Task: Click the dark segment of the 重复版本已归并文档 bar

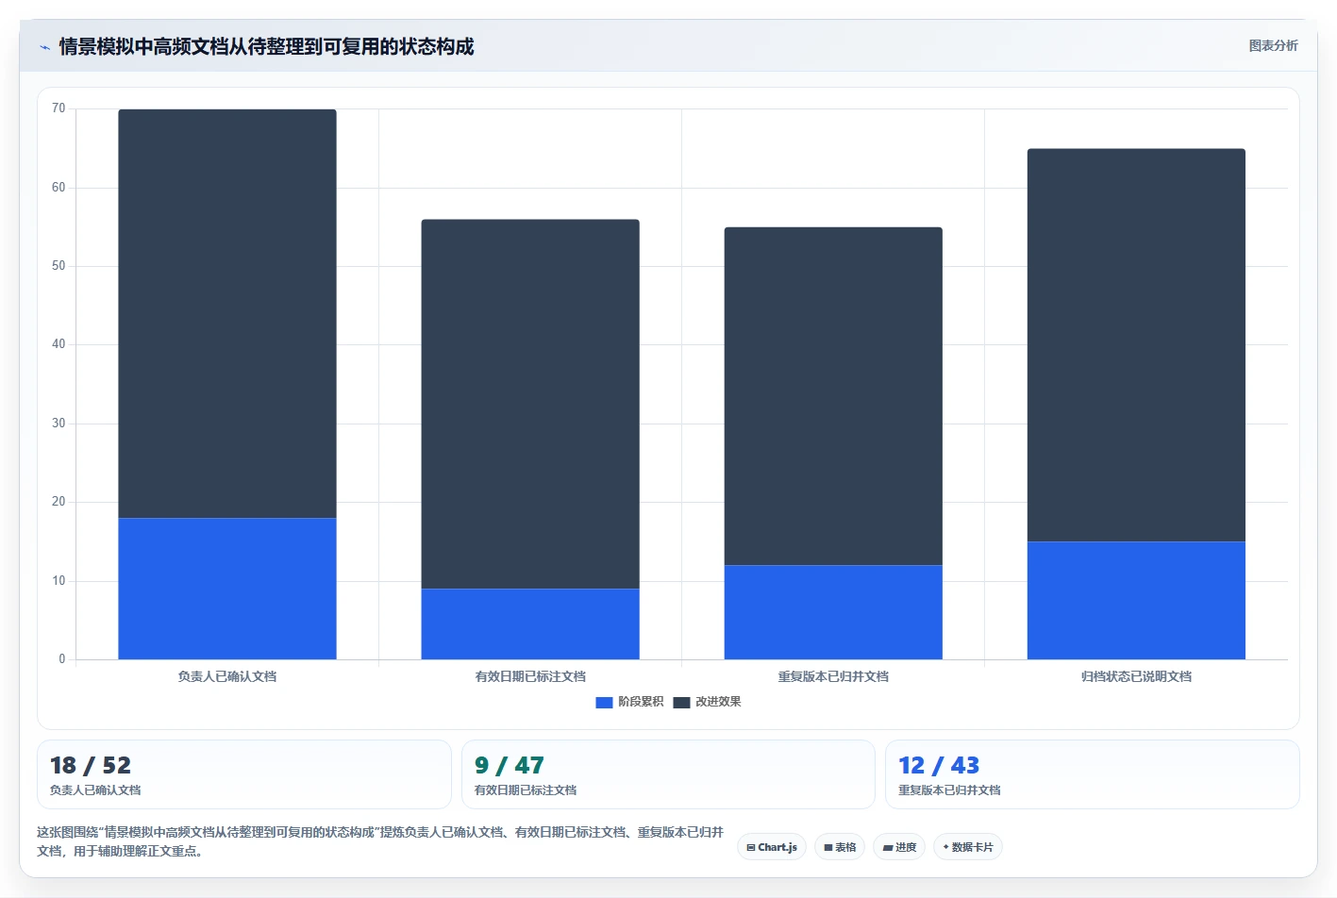Action: [833, 396]
